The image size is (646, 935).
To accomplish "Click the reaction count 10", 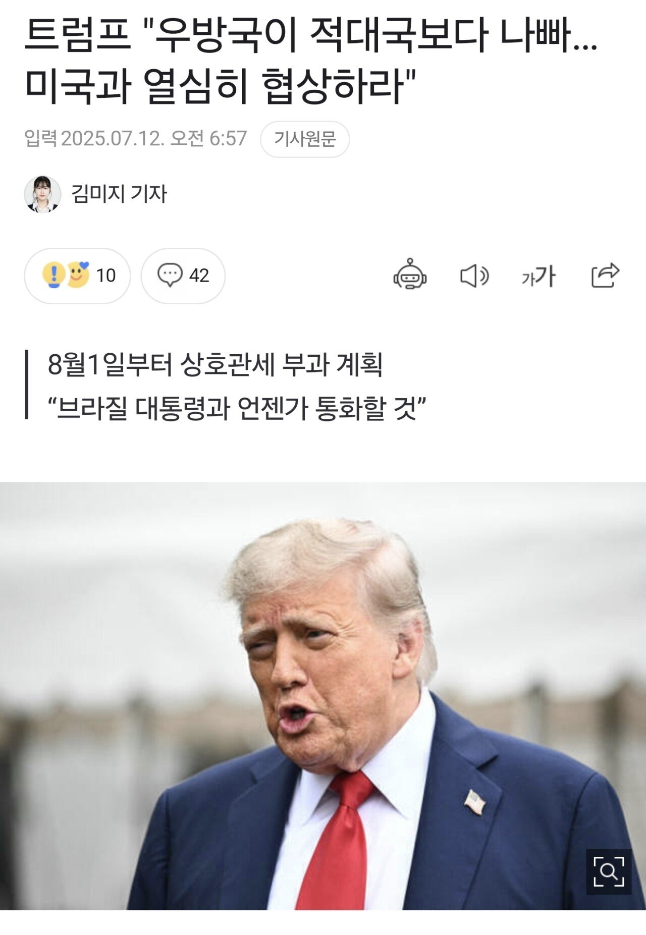I will (105, 276).
